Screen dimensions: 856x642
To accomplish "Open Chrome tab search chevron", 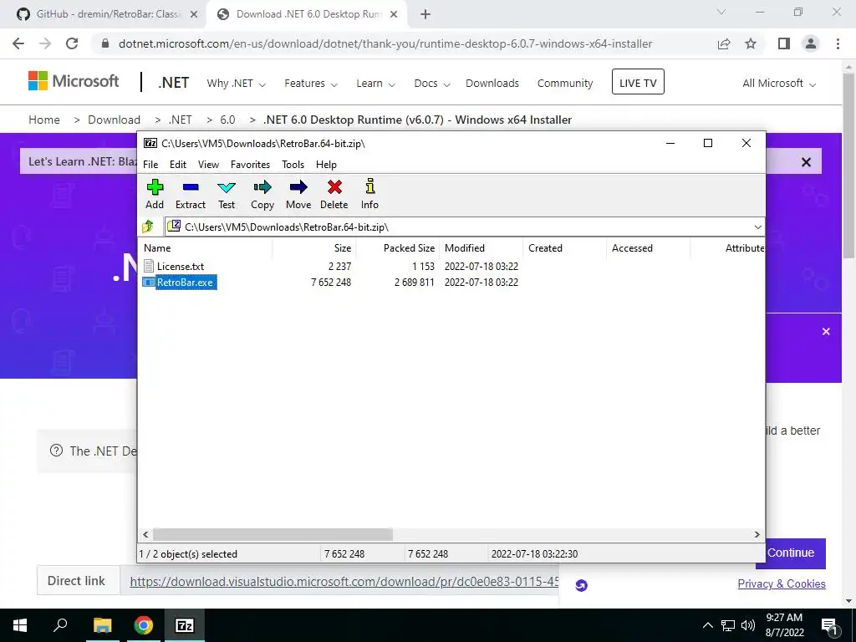I will point(721,12).
